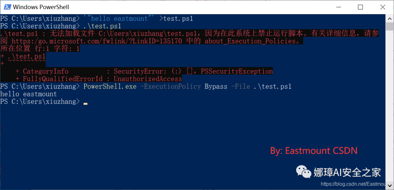Click the WeChat logo watermark icon
The image size is (394, 190).
303,172
